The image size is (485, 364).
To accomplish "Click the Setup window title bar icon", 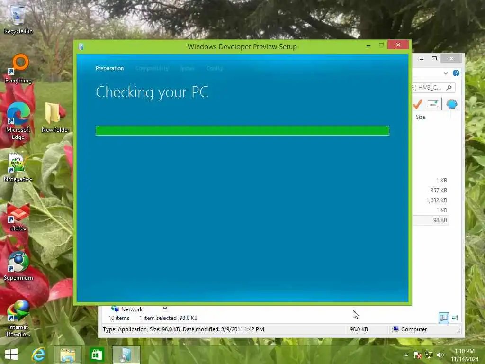I will click(81, 47).
